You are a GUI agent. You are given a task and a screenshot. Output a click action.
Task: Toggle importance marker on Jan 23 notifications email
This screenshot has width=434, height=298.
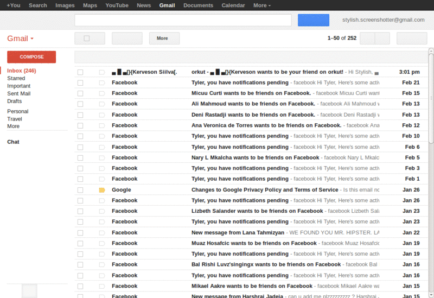[x=102, y=222]
